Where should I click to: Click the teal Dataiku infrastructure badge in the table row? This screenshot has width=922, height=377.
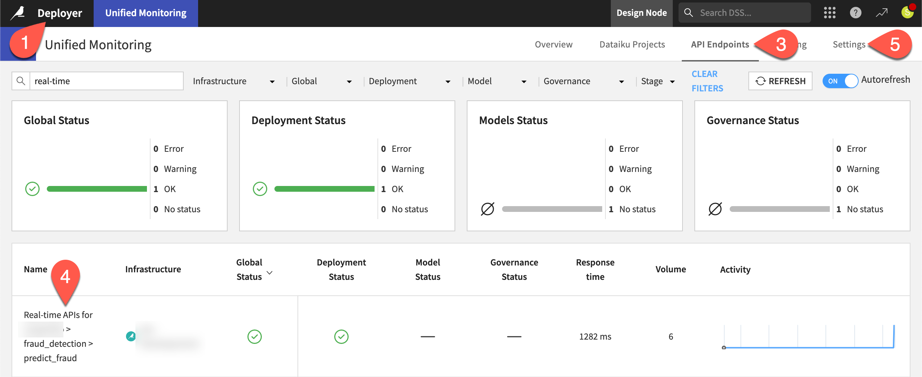(x=130, y=337)
